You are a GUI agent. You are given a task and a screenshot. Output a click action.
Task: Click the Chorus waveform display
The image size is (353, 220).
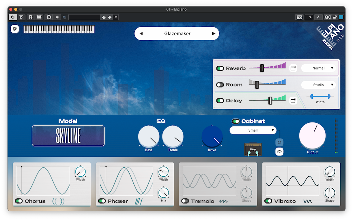tap(43, 181)
